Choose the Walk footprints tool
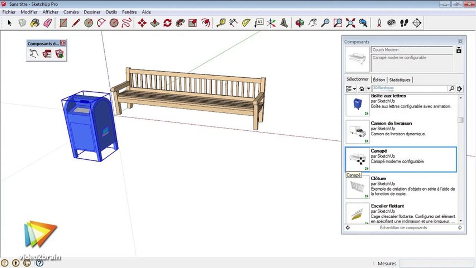 (x=404, y=23)
